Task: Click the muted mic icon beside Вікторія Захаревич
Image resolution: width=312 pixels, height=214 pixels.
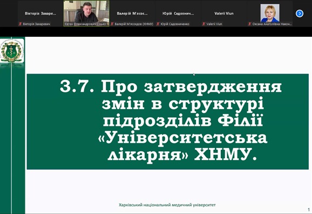Action: coord(21,24)
